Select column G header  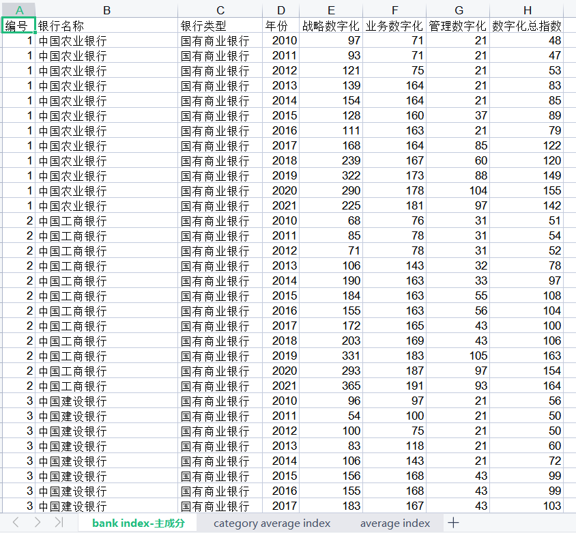[458, 10]
